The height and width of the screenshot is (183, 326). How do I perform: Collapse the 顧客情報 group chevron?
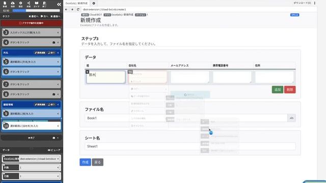(58, 105)
